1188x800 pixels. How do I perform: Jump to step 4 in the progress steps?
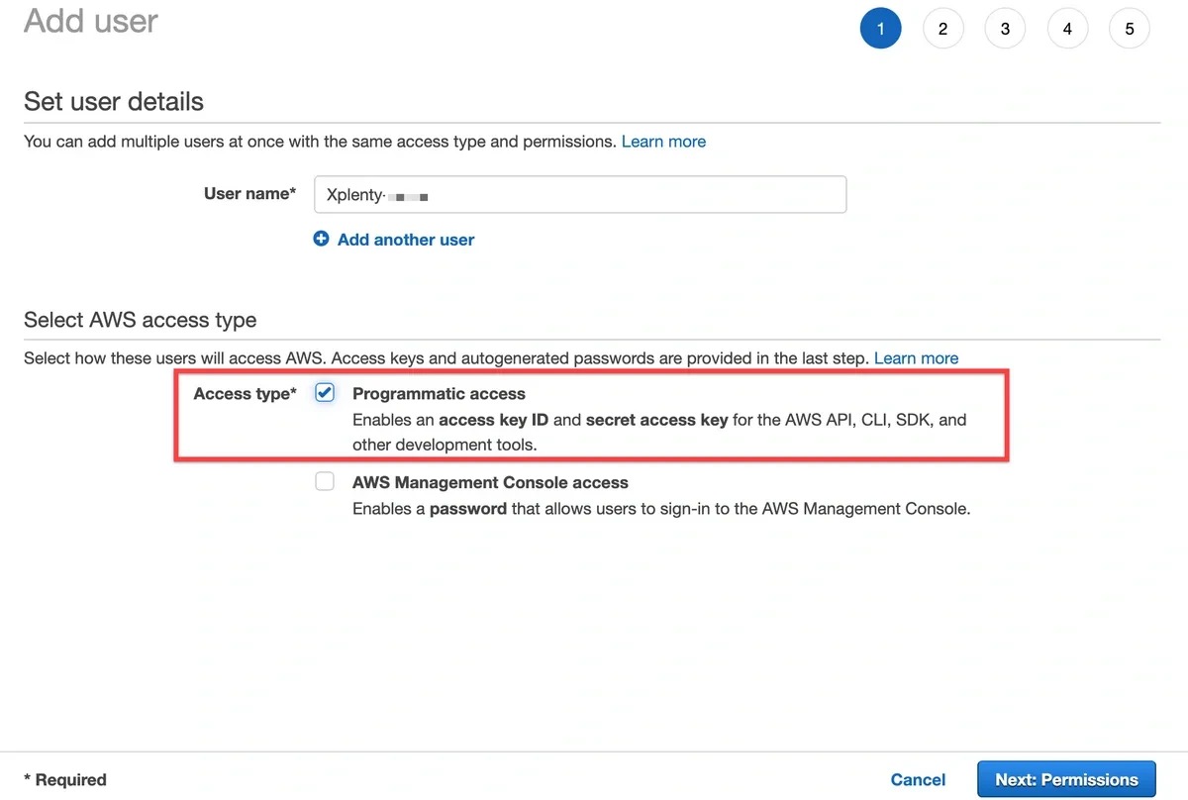(1067, 29)
